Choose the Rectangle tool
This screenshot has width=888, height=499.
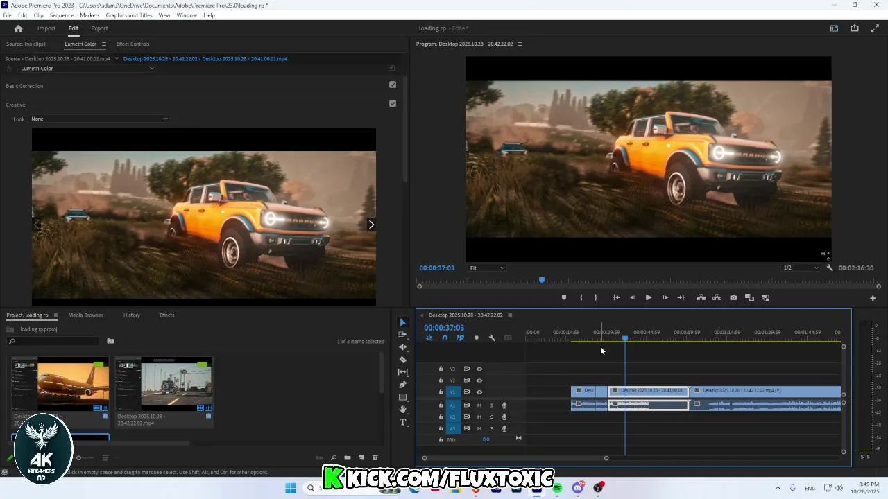point(402,397)
